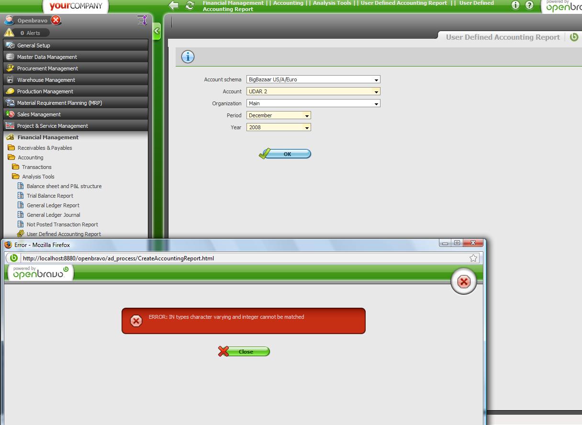
Task: Open the help question mark icon
Action: pyautogui.click(x=529, y=5)
